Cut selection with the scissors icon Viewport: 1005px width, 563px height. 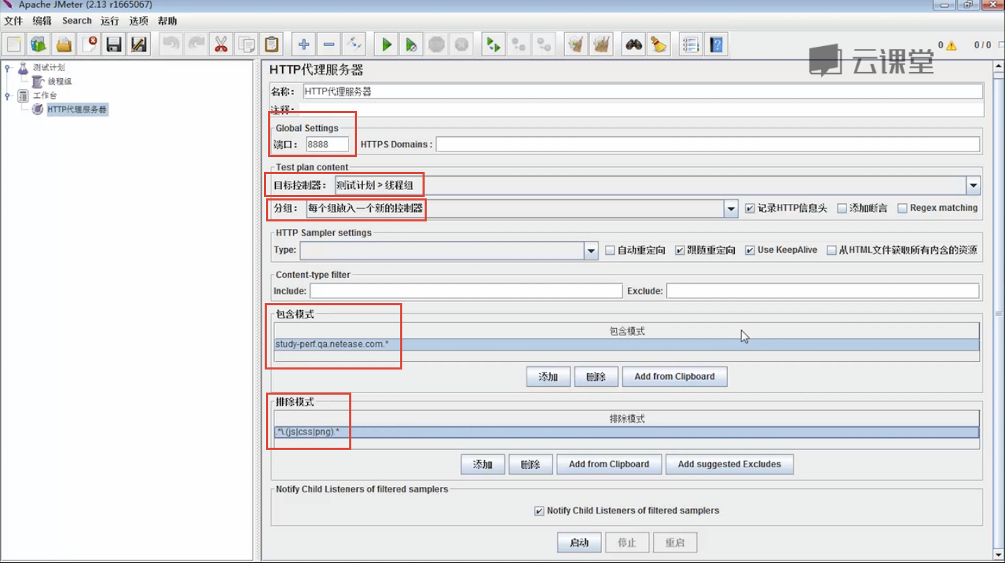click(x=221, y=45)
